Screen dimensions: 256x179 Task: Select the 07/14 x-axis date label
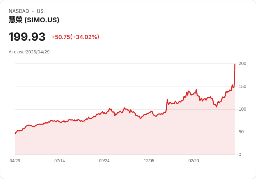point(59,161)
